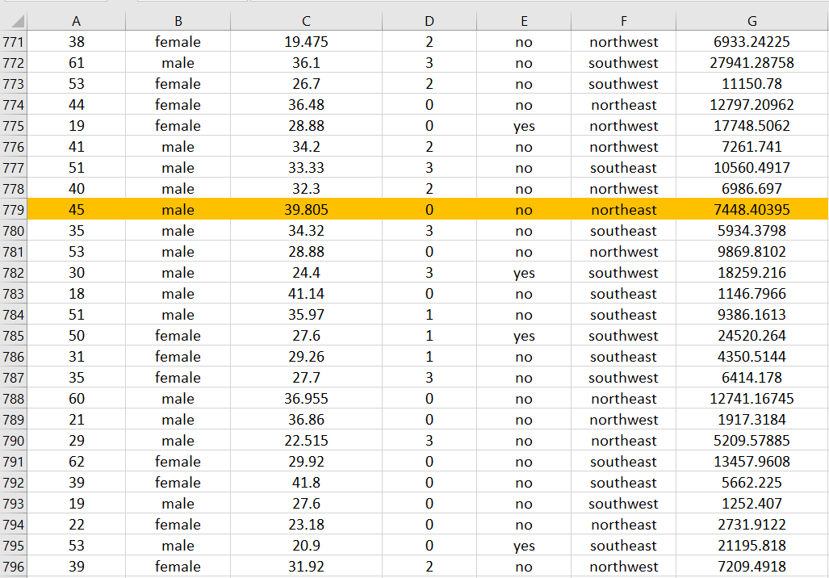The height and width of the screenshot is (578, 829).
Task: Select row header 785
Action: 13,335
